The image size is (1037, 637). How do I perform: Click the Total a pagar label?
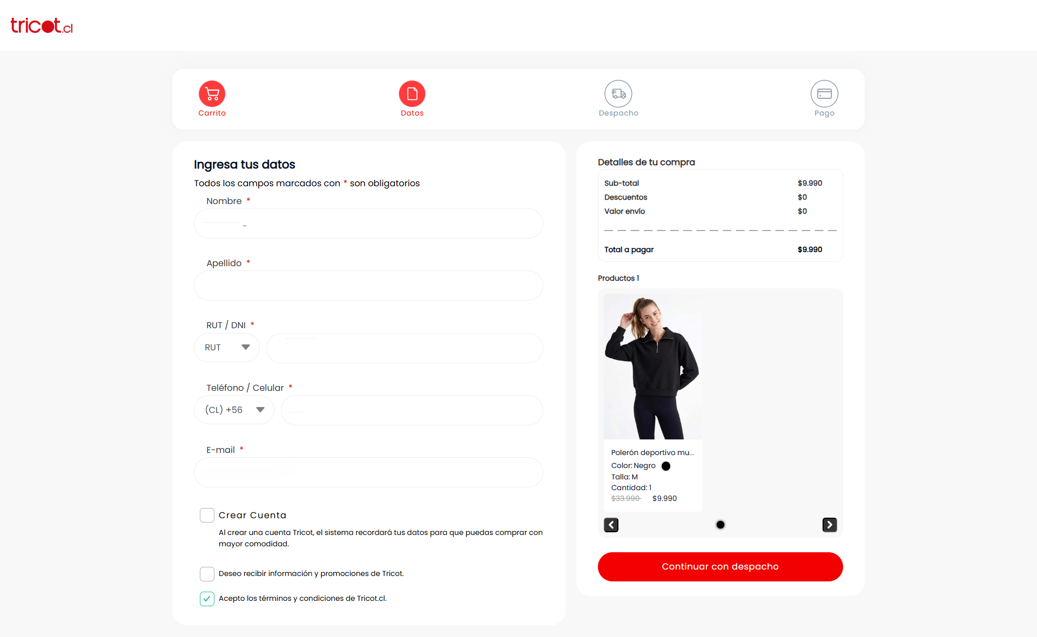pos(629,250)
